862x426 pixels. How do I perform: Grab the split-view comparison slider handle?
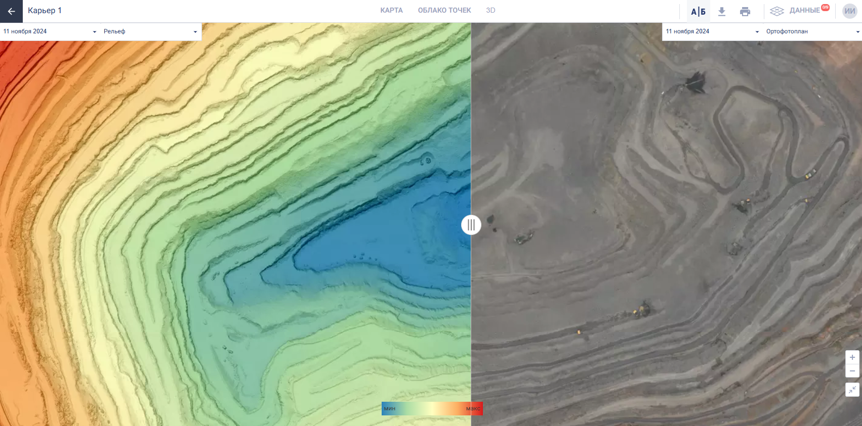[x=471, y=225]
